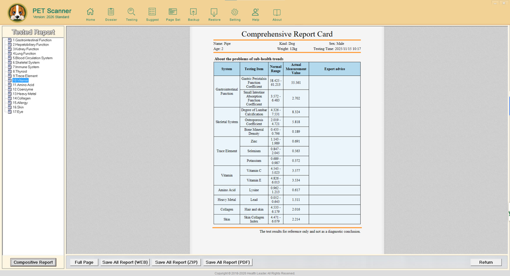Select 12.Coenzyme report
This screenshot has width=510, height=276.
[x=23, y=90]
